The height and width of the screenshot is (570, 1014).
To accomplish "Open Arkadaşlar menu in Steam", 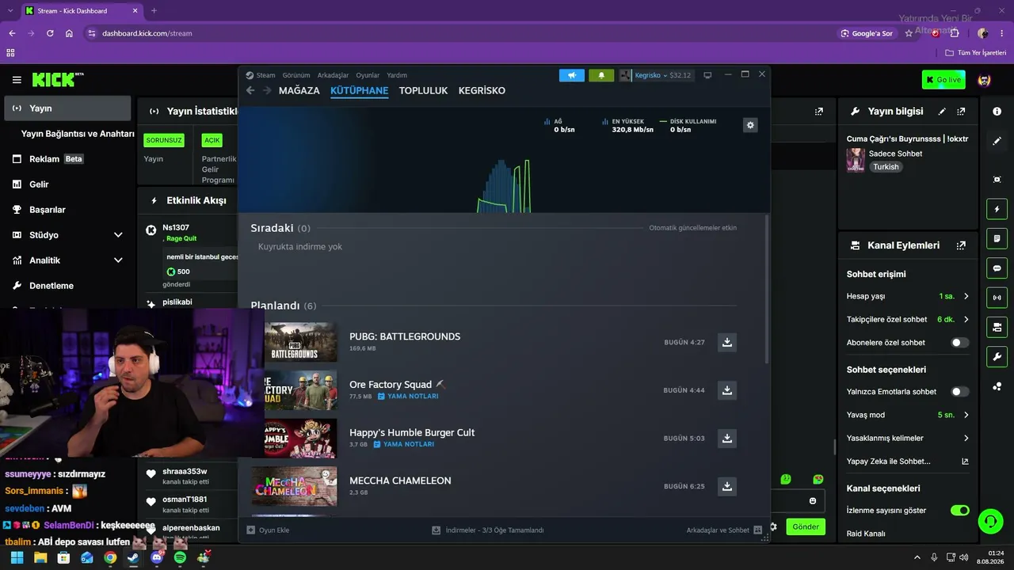I will pos(333,75).
